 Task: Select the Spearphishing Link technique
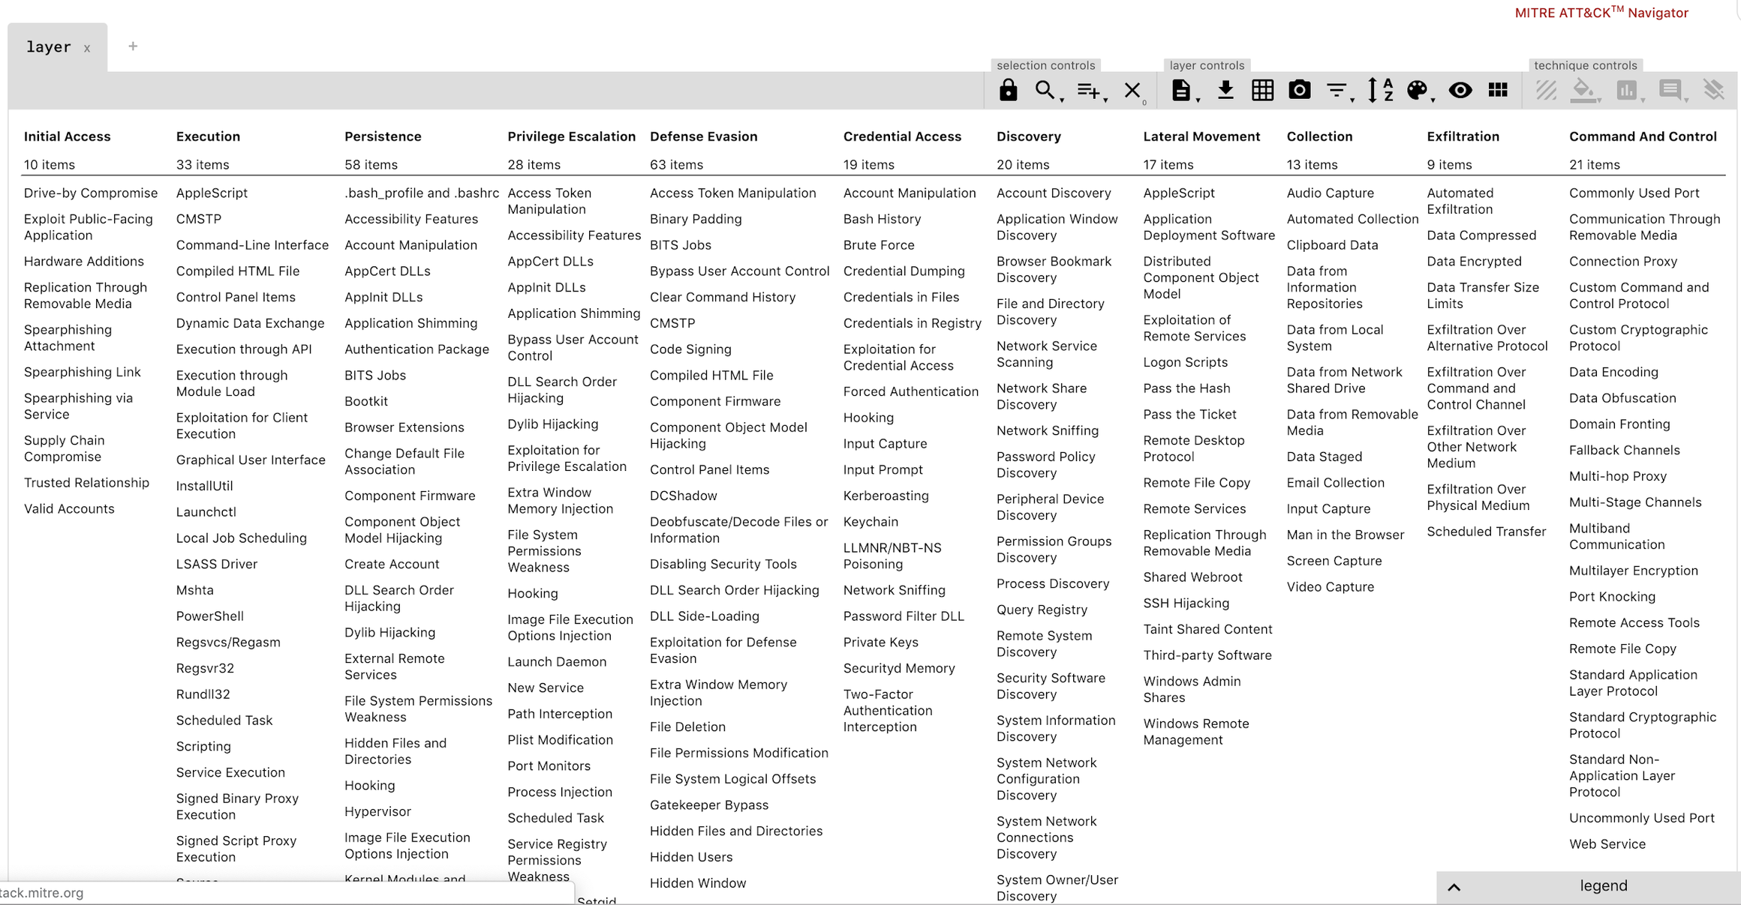[82, 372]
